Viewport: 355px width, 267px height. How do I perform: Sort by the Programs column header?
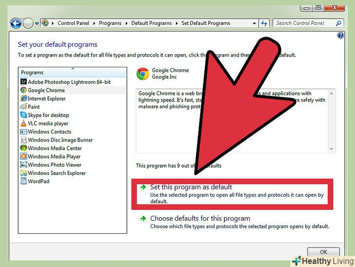73,72
